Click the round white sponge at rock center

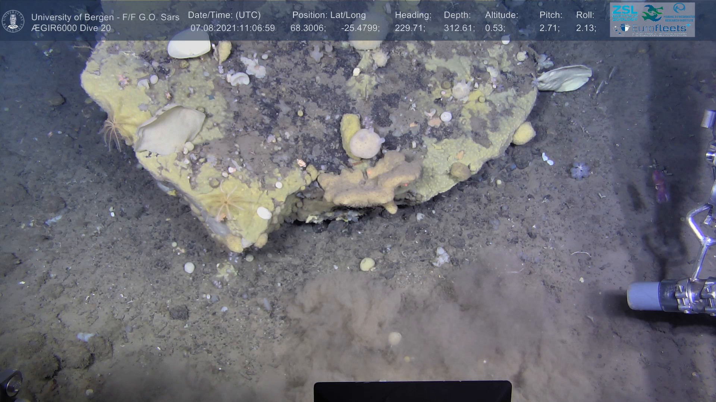[365, 143]
